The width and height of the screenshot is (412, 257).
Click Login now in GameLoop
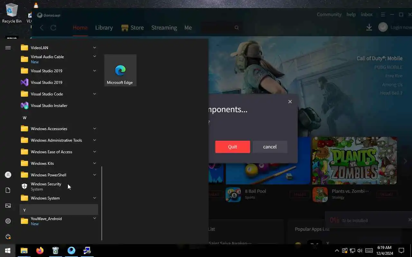click(x=401, y=27)
